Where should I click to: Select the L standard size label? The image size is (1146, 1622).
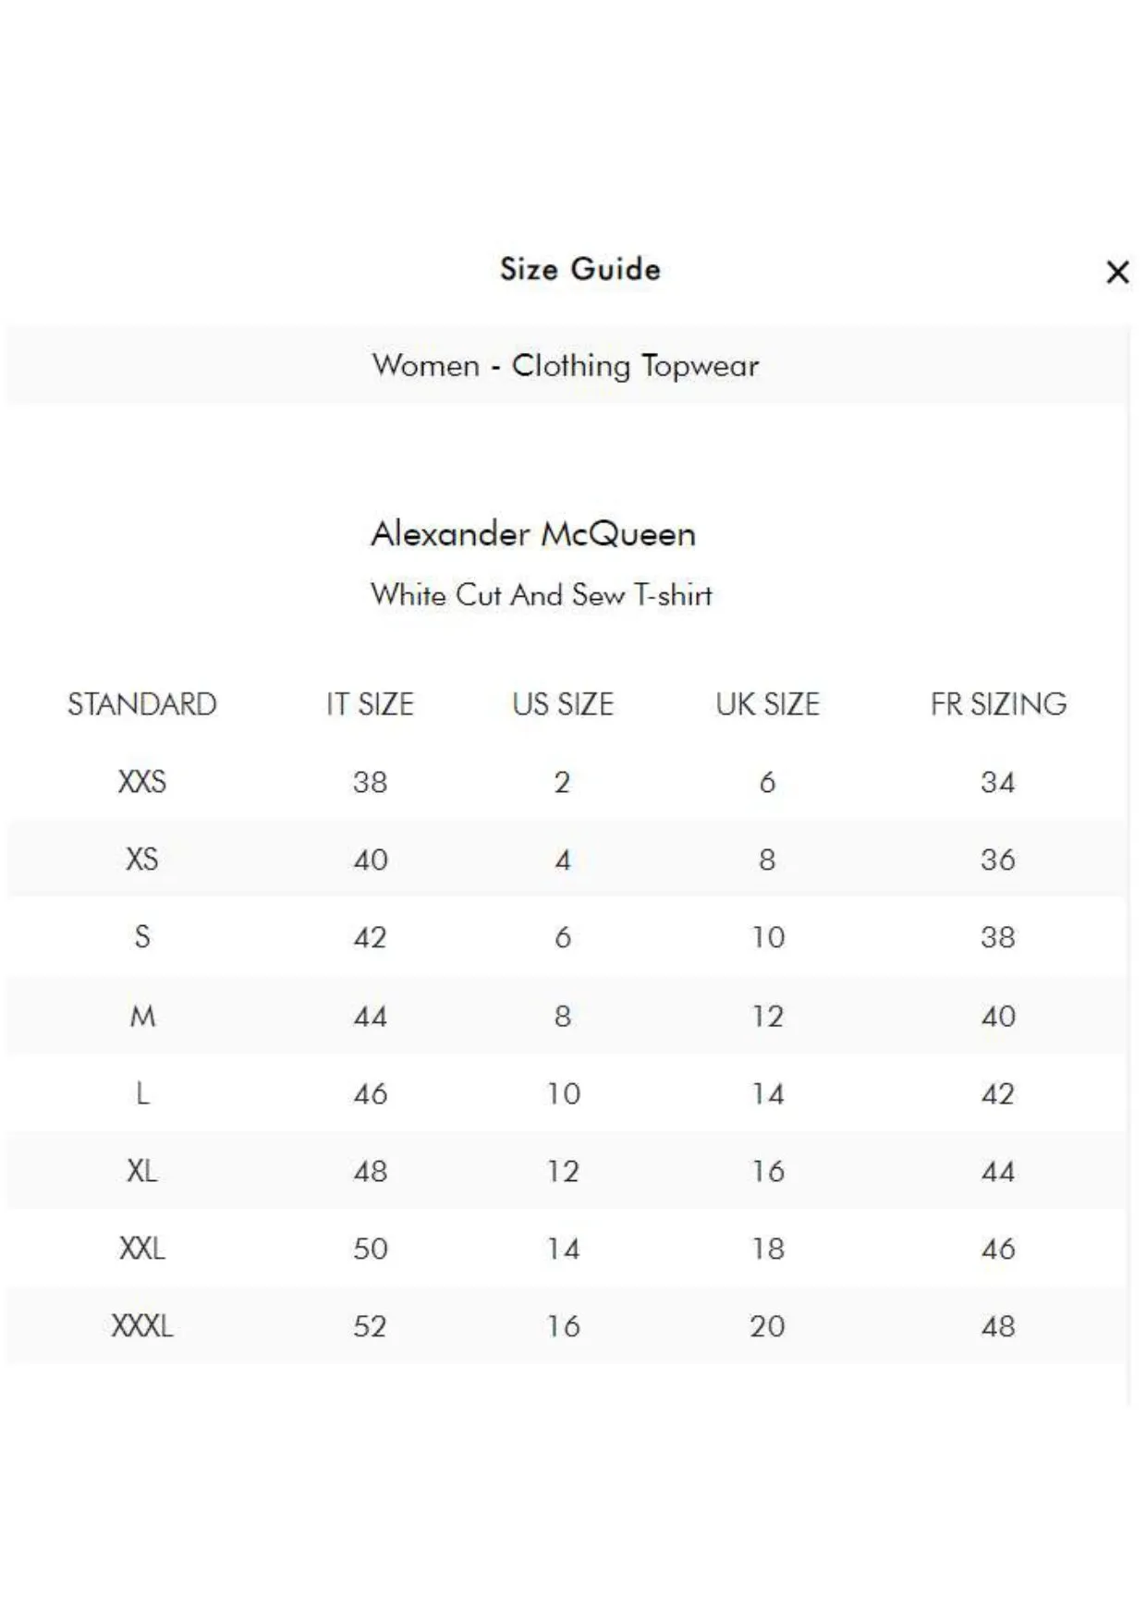pos(142,1093)
